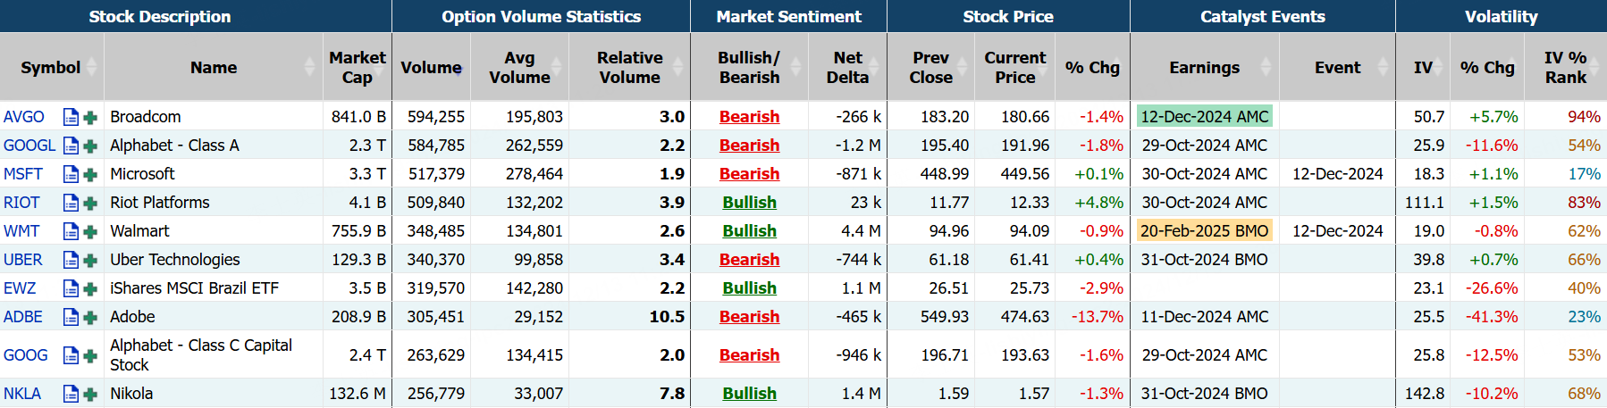Select Walmart's orange 20-Feb-2025 BMO earnings cell

1204,231
